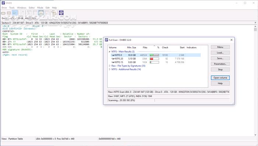
Task: Expand Raw - File Types by Signatures
Action: pyautogui.click(x=109, y=66)
